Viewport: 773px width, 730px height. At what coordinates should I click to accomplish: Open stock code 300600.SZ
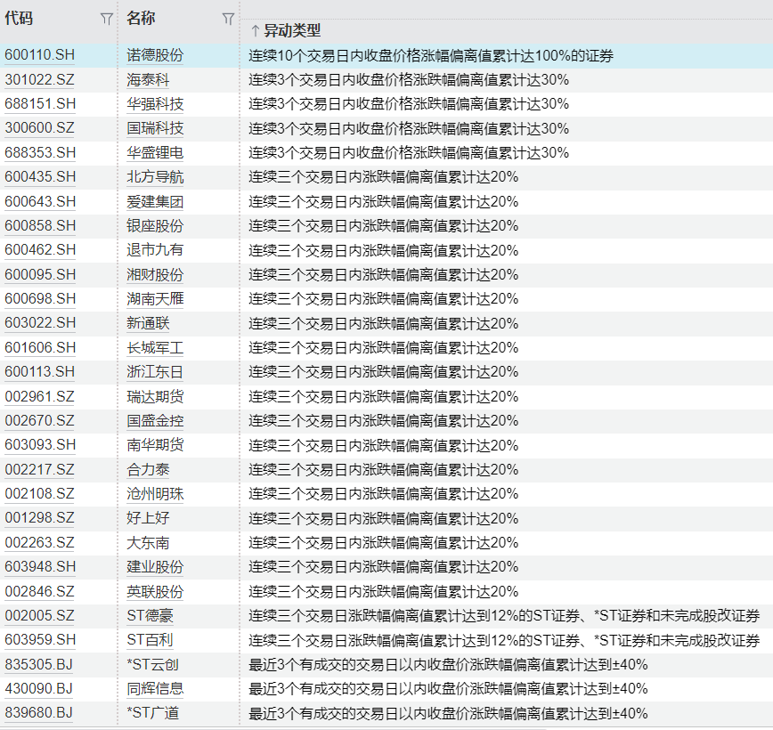(39, 128)
